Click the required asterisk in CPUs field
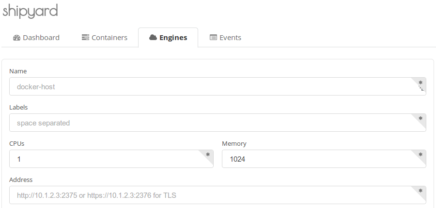The width and height of the screenshot is (436, 208). pyautogui.click(x=208, y=154)
